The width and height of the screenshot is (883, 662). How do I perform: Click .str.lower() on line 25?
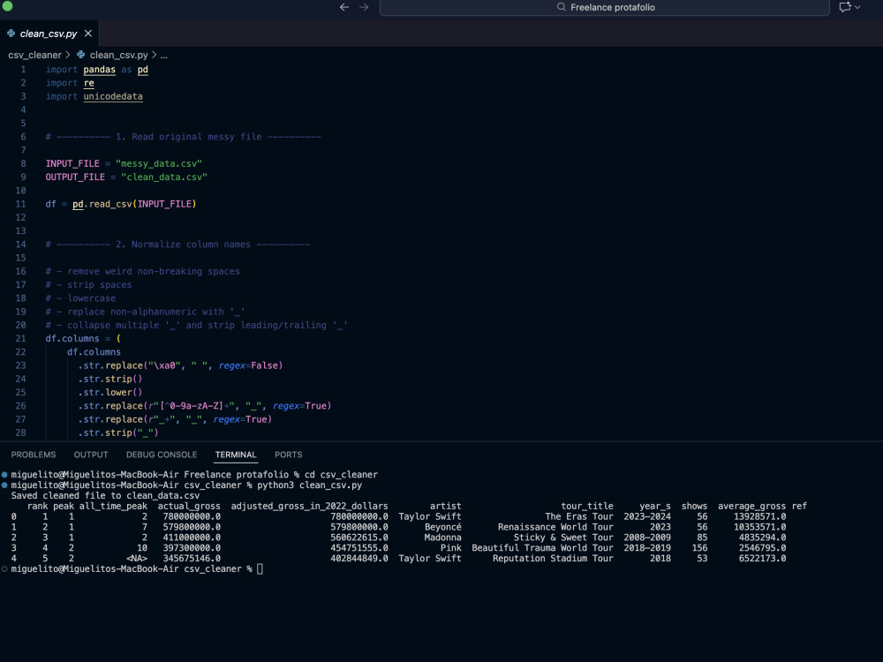click(x=110, y=393)
